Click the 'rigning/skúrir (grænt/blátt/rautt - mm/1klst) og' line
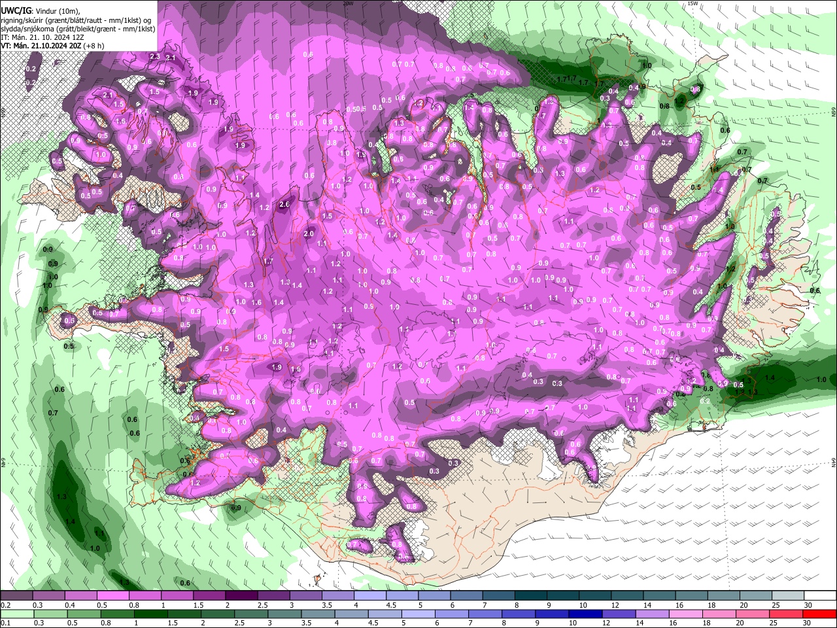Image resolution: width=837 pixels, height=628 pixels. pos(76,20)
